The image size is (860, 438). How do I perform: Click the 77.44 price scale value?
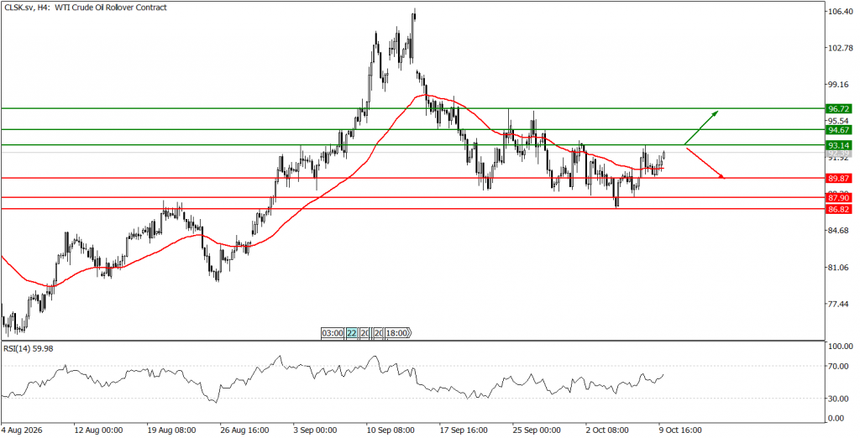tap(841, 305)
